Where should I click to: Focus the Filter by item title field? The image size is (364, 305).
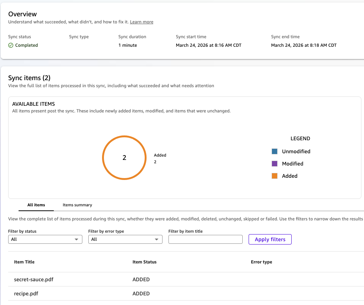tap(206, 239)
